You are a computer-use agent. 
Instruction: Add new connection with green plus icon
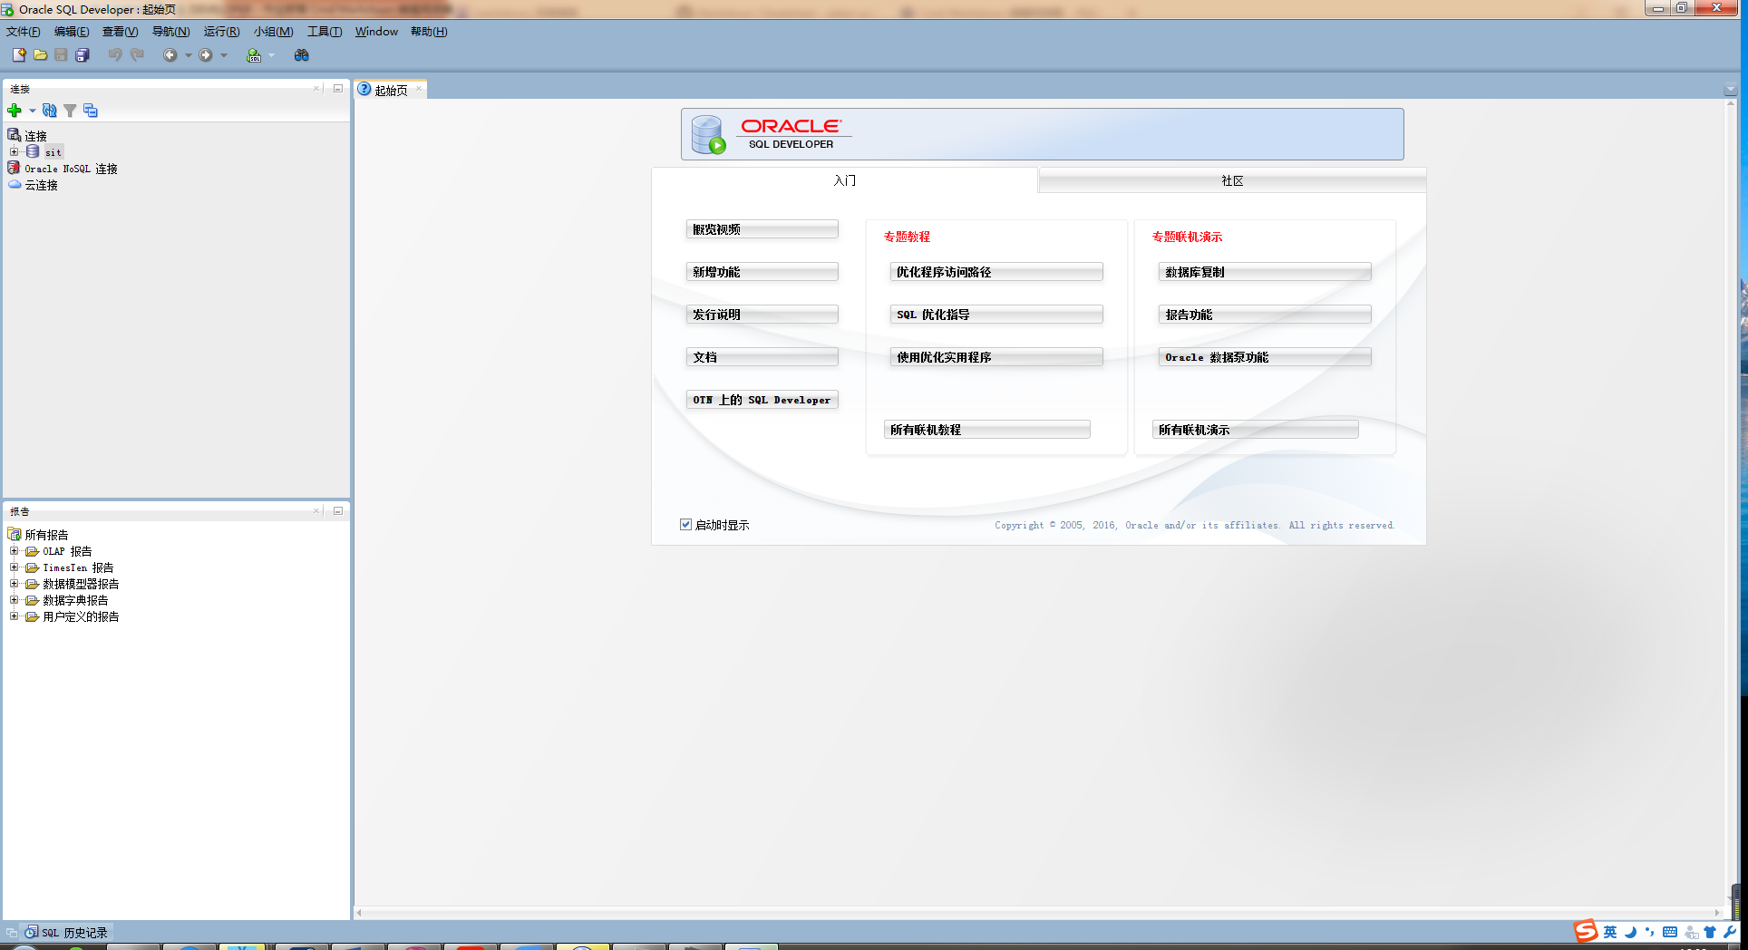click(x=15, y=111)
